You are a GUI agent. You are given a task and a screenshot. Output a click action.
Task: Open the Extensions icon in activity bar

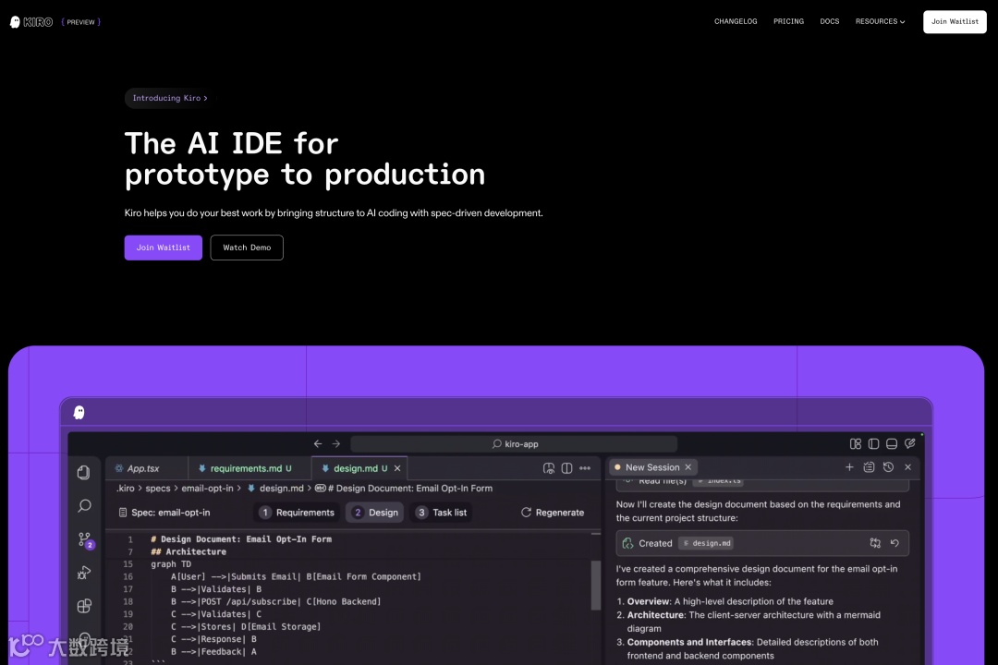pyautogui.click(x=84, y=606)
